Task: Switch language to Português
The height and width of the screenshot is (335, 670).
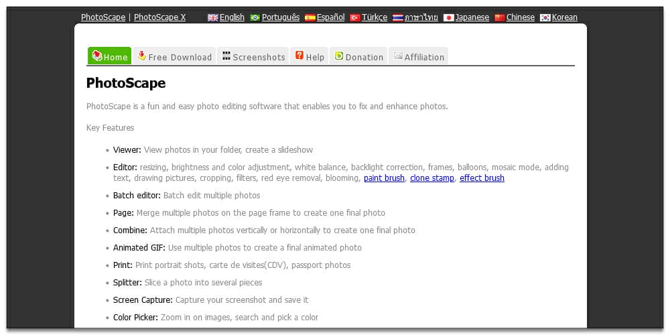Action: [x=281, y=17]
